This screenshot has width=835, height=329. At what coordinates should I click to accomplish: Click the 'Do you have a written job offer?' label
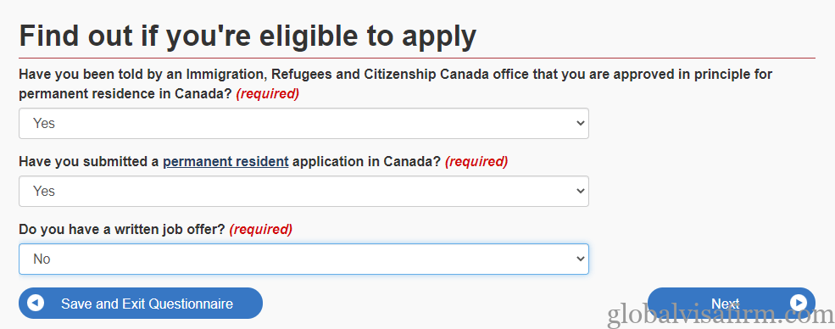point(122,230)
